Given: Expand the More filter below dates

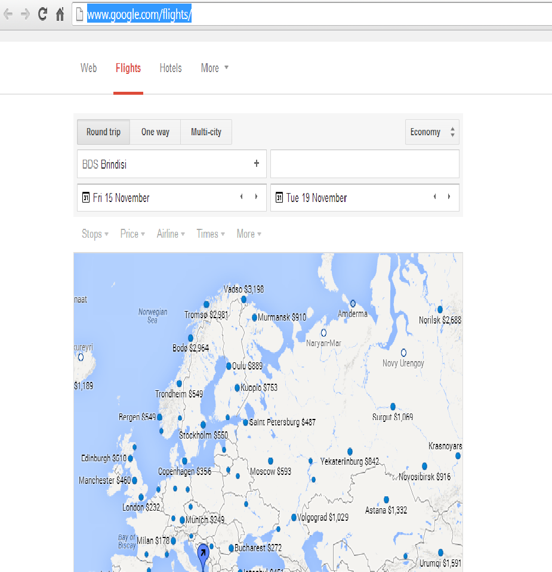Looking at the screenshot, I should (249, 234).
